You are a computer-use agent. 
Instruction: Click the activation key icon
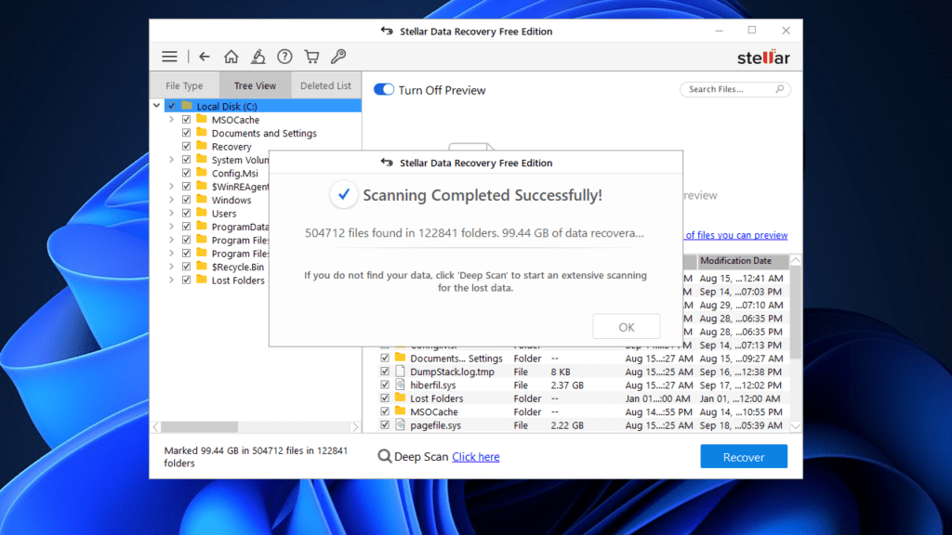(x=338, y=57)
